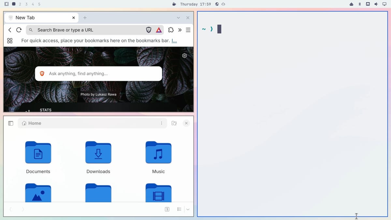This screenshot has height=220, width=391.
Task: Click the search-tabs dropdown chevron in Brave
Action: click(x=178, y=18)
